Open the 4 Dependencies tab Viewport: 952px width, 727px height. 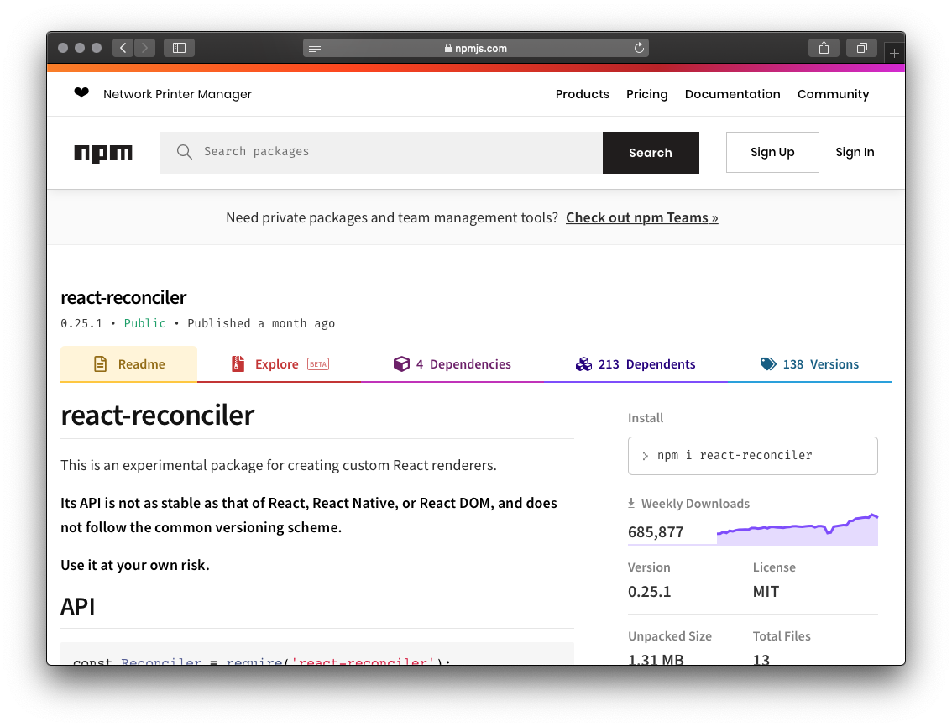[x=452, y=363]
